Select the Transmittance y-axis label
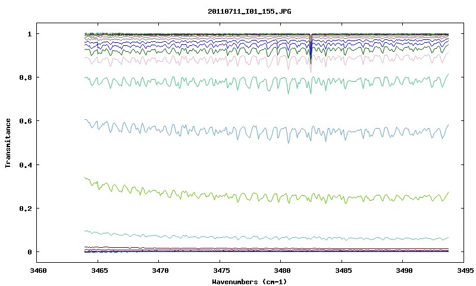The height and width of the screenshot is (286, 476). (8, 143)
